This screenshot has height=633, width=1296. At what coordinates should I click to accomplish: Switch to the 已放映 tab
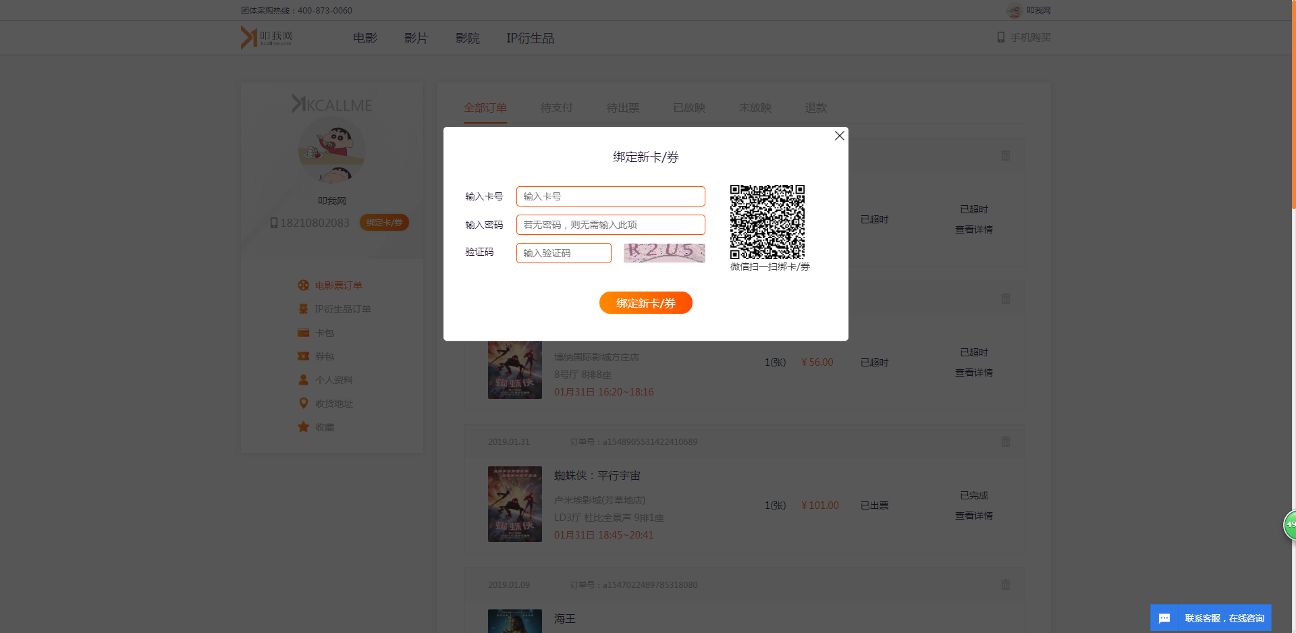[689, 108]
